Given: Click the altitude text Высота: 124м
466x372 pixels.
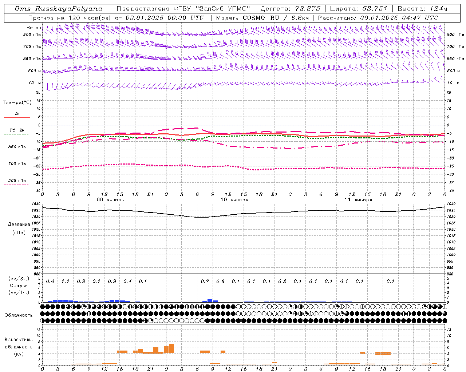Looking at the screenshot, I should [422, 9].
